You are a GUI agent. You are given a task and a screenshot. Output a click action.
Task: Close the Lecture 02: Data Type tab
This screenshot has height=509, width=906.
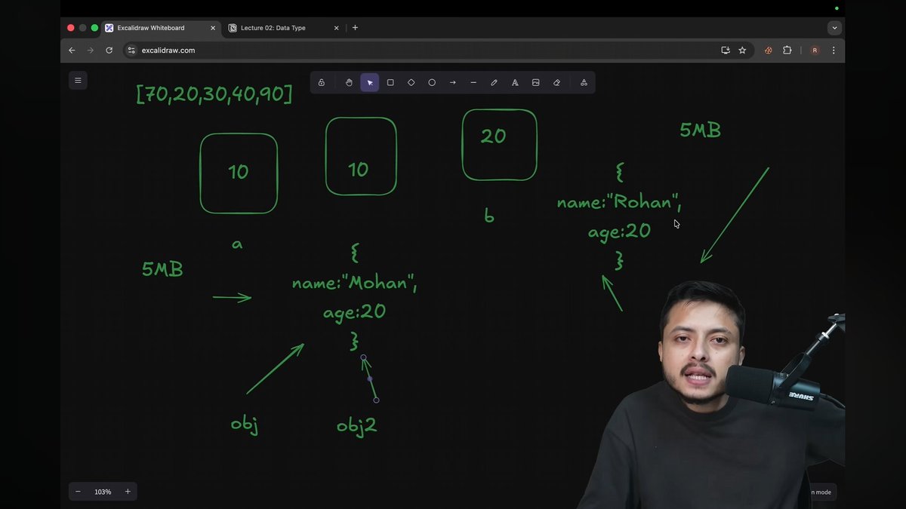pos(337,28)
